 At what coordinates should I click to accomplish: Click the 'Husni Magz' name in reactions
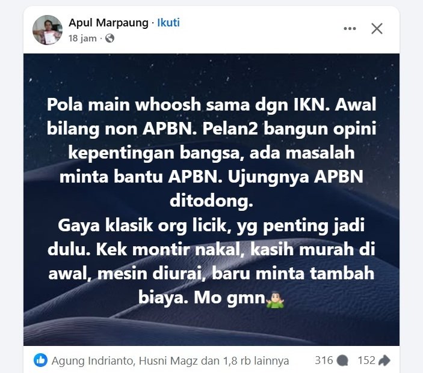coord(168,360)
